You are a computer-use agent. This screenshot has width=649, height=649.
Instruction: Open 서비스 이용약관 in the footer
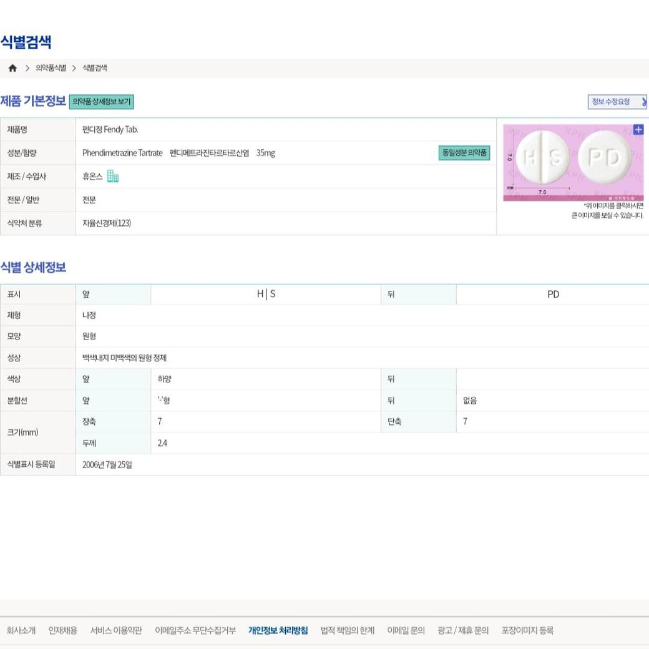coord(116,630)
